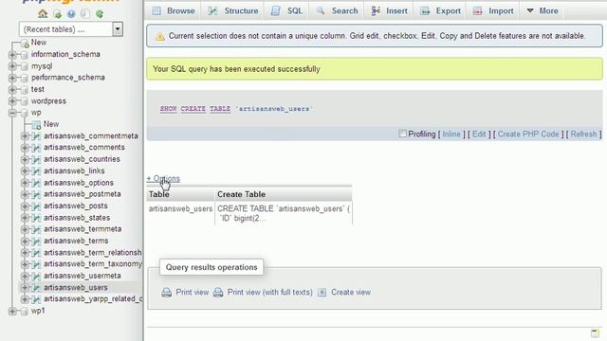Click the Create view icon
Image resolution: width=607 pixels, height=341 pixels.
click(322, 293)
